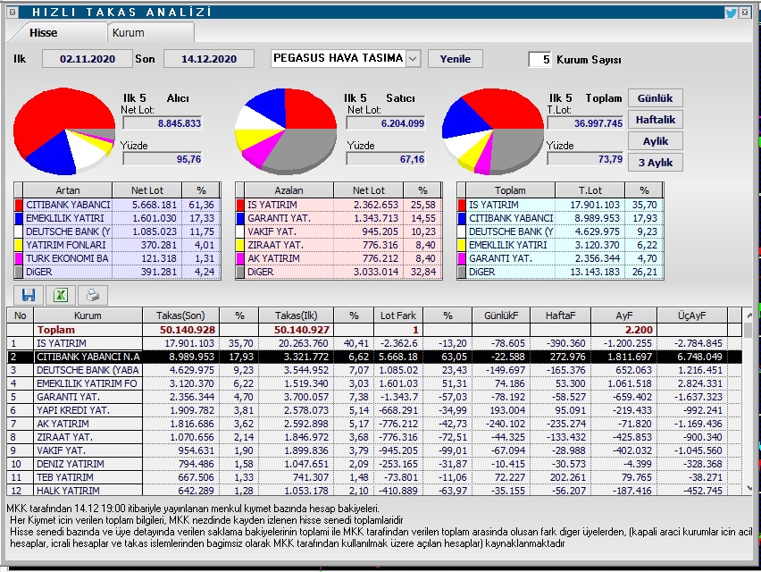The height and width of the screenshot is (572, 761).
Task: Select the EMEKLILIK YATIRIM FO row
Action: coord(374,383)
